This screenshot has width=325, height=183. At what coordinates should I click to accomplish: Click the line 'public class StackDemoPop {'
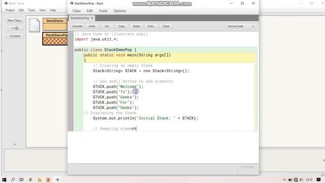click(106, 50)
